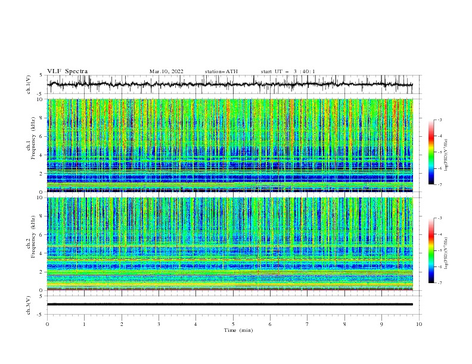Click time axis tick label "6"
The image size is (472, 364).
pos(270,324)
